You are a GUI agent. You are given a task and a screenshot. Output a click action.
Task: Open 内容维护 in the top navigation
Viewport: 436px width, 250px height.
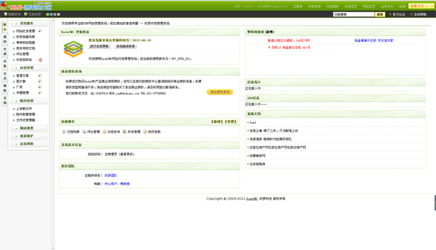coord(332,7)
